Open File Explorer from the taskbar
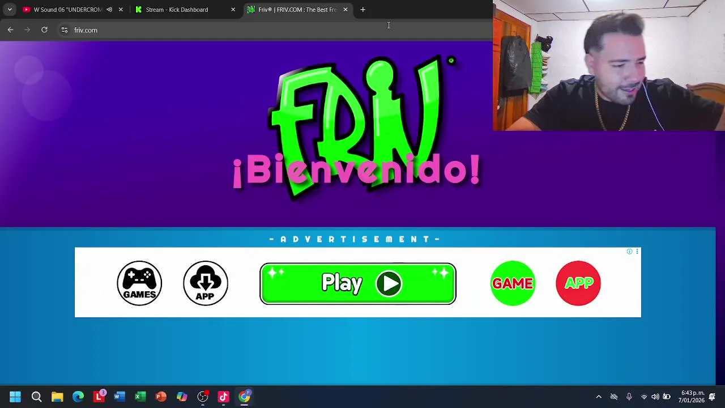The image size is (725, 408). pyautogui.click(x=57, y=397)
